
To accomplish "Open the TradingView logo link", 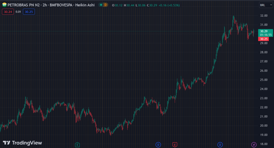I will coord(22,143).
